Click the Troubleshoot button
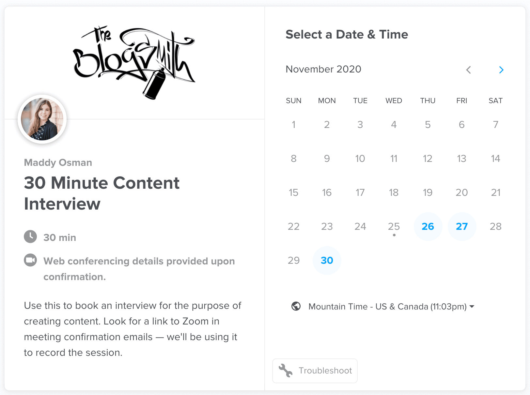The image size is (530, 395). (315, 371)
